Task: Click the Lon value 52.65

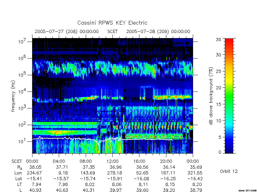Action: pyautogui.click(x=142, y=173)
